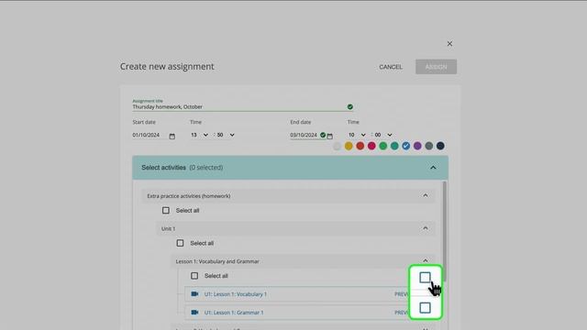The height and width of the screenshot is (330, 587).
Task: Collapse the Unit 1 section chevron
Action: tap(426, 228)
